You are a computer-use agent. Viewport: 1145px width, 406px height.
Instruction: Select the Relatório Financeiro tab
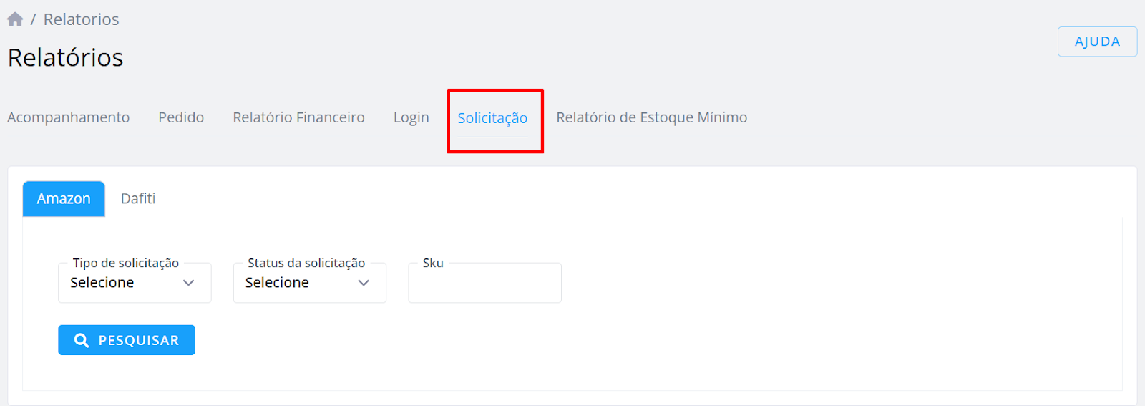[x=298, y=117]
